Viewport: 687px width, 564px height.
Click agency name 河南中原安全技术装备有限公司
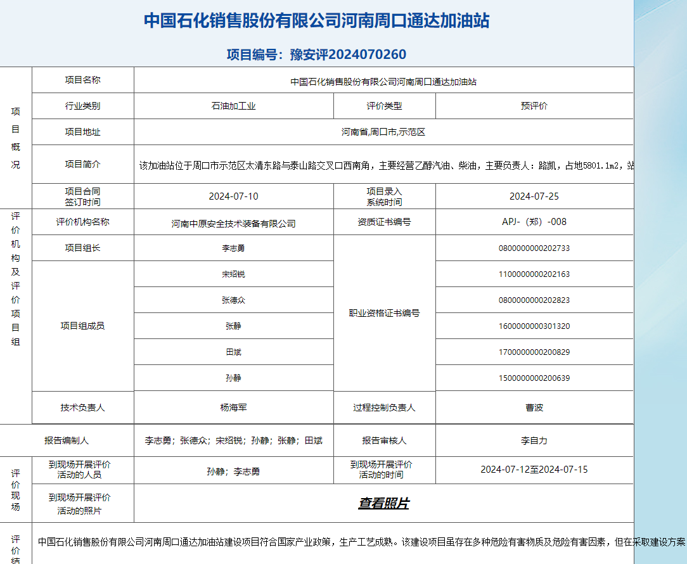233,224
